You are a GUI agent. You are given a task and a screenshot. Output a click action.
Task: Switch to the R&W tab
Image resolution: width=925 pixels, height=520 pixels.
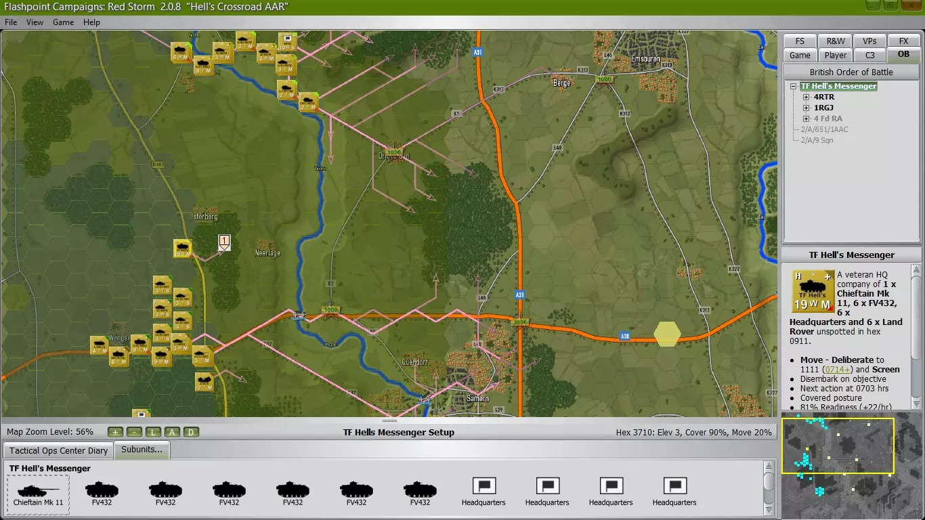(835, 41)
